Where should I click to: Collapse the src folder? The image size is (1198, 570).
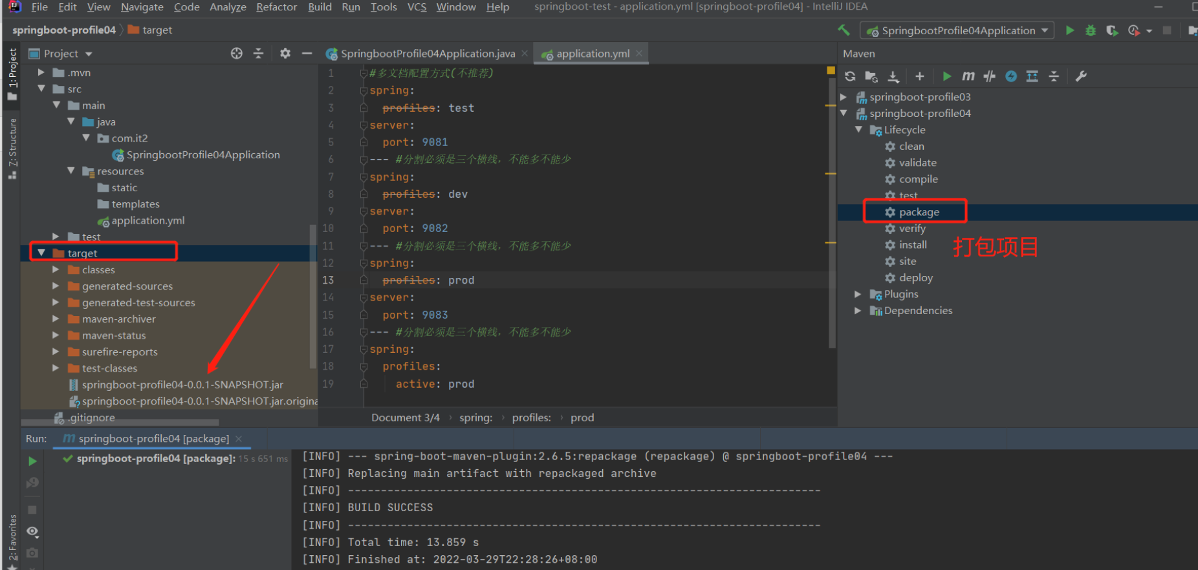pyautogui.click(x=41, y=89)
